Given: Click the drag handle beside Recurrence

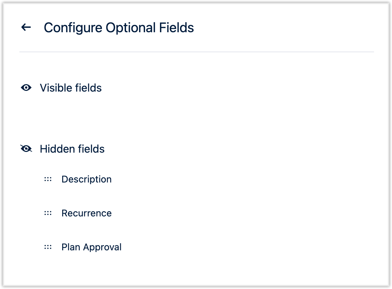Looking at the screenshot, I should [x=48, y=213].
